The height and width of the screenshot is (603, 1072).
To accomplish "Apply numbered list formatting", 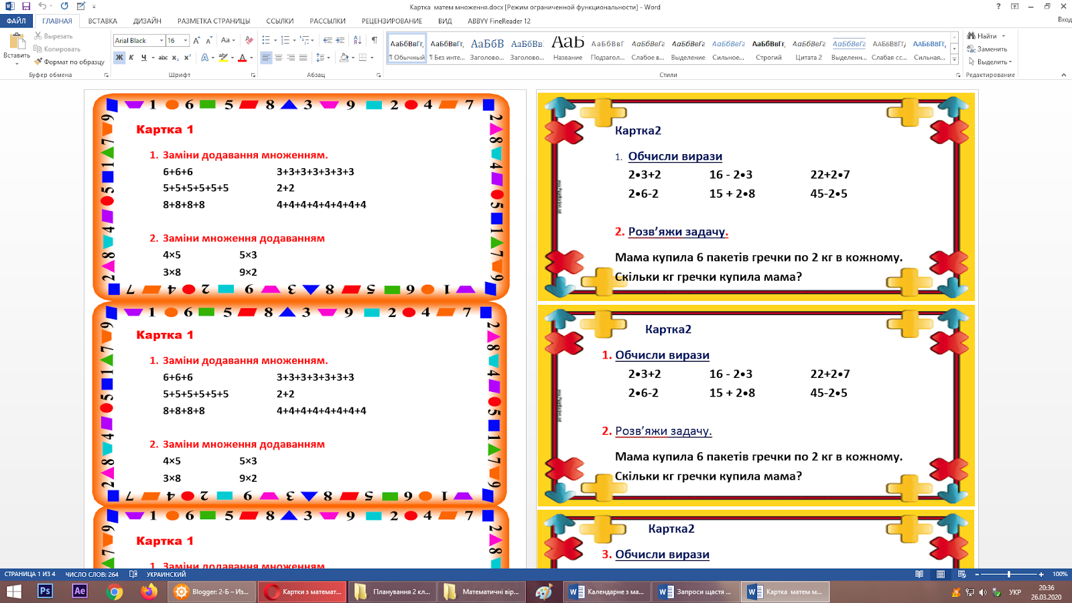I will (x=285, y=40).
